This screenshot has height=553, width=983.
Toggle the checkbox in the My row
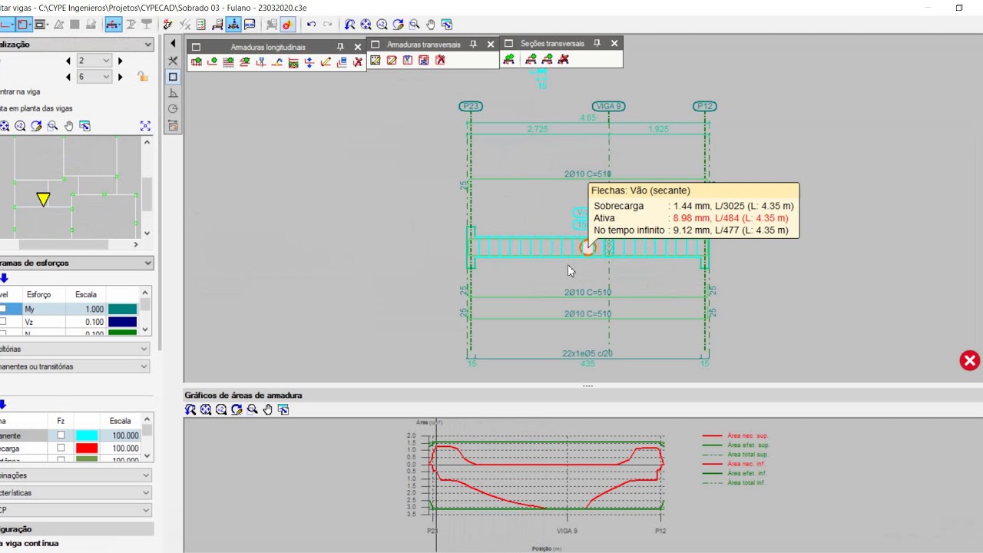3,309
